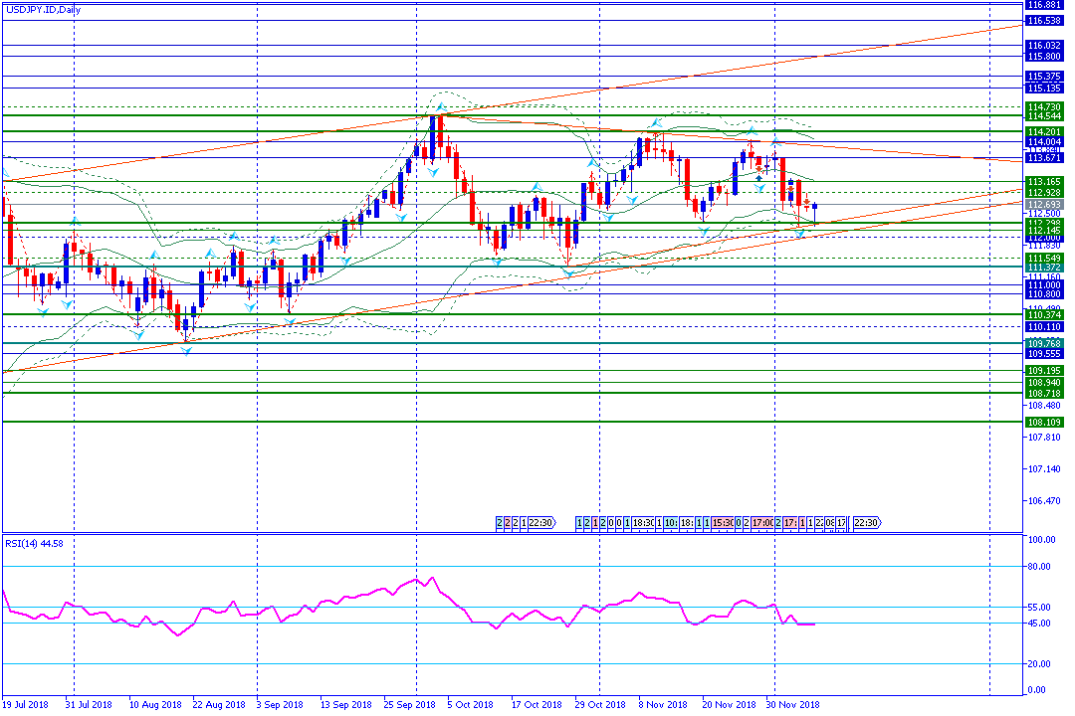Click the green 114.201 level label
Image resolution: width=1075 pixels, height=716 pixels.
tap(1043, 131)
